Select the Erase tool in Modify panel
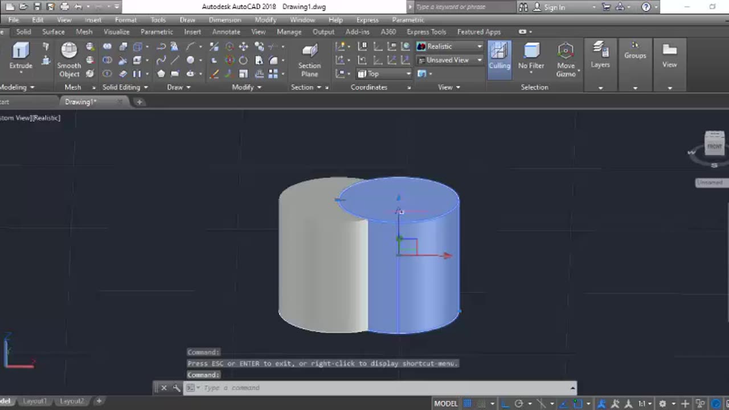The image size is (729, 410). tap(214, 73)
